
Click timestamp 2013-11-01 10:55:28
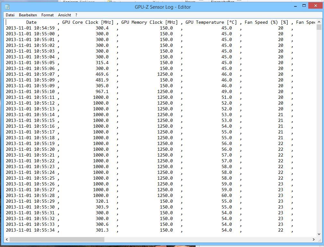tap(30, 195)
